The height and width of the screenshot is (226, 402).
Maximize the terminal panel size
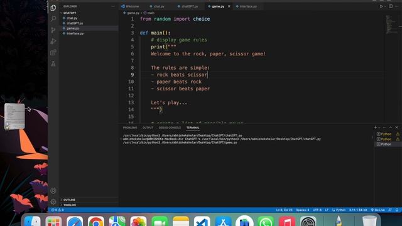(x=391, y=127)
